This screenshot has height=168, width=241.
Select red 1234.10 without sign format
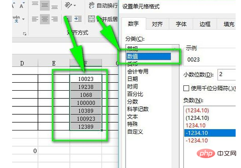[195, 126]
